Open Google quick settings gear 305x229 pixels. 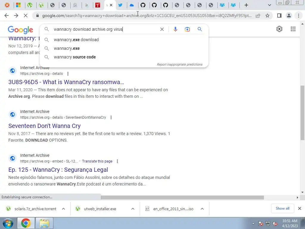point(279,29)
